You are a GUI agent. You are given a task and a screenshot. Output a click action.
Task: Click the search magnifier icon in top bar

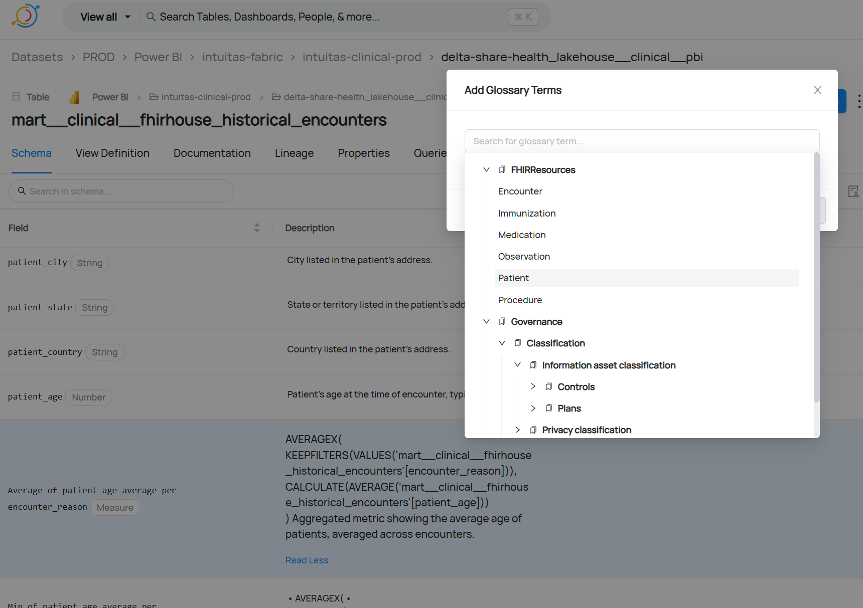click(151, 17)
